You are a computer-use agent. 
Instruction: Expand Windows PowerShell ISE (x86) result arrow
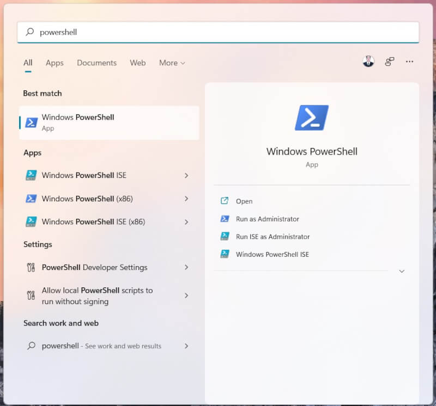click(186, 222)
